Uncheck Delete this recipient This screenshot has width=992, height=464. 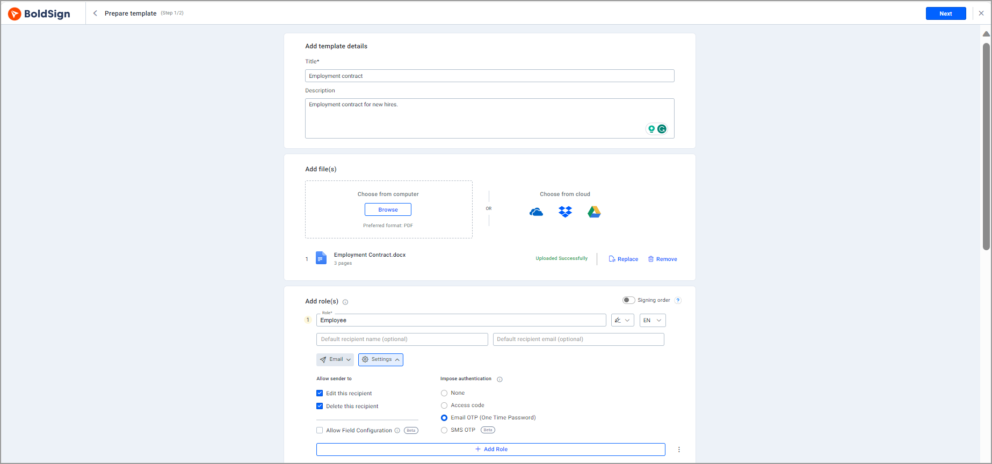320,406
